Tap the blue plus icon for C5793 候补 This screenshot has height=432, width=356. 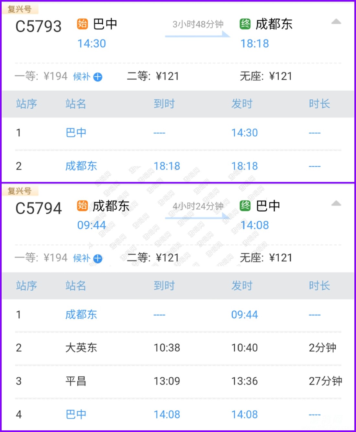(98, 77)
